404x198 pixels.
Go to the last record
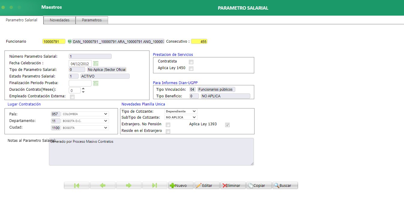pos(155,185)
